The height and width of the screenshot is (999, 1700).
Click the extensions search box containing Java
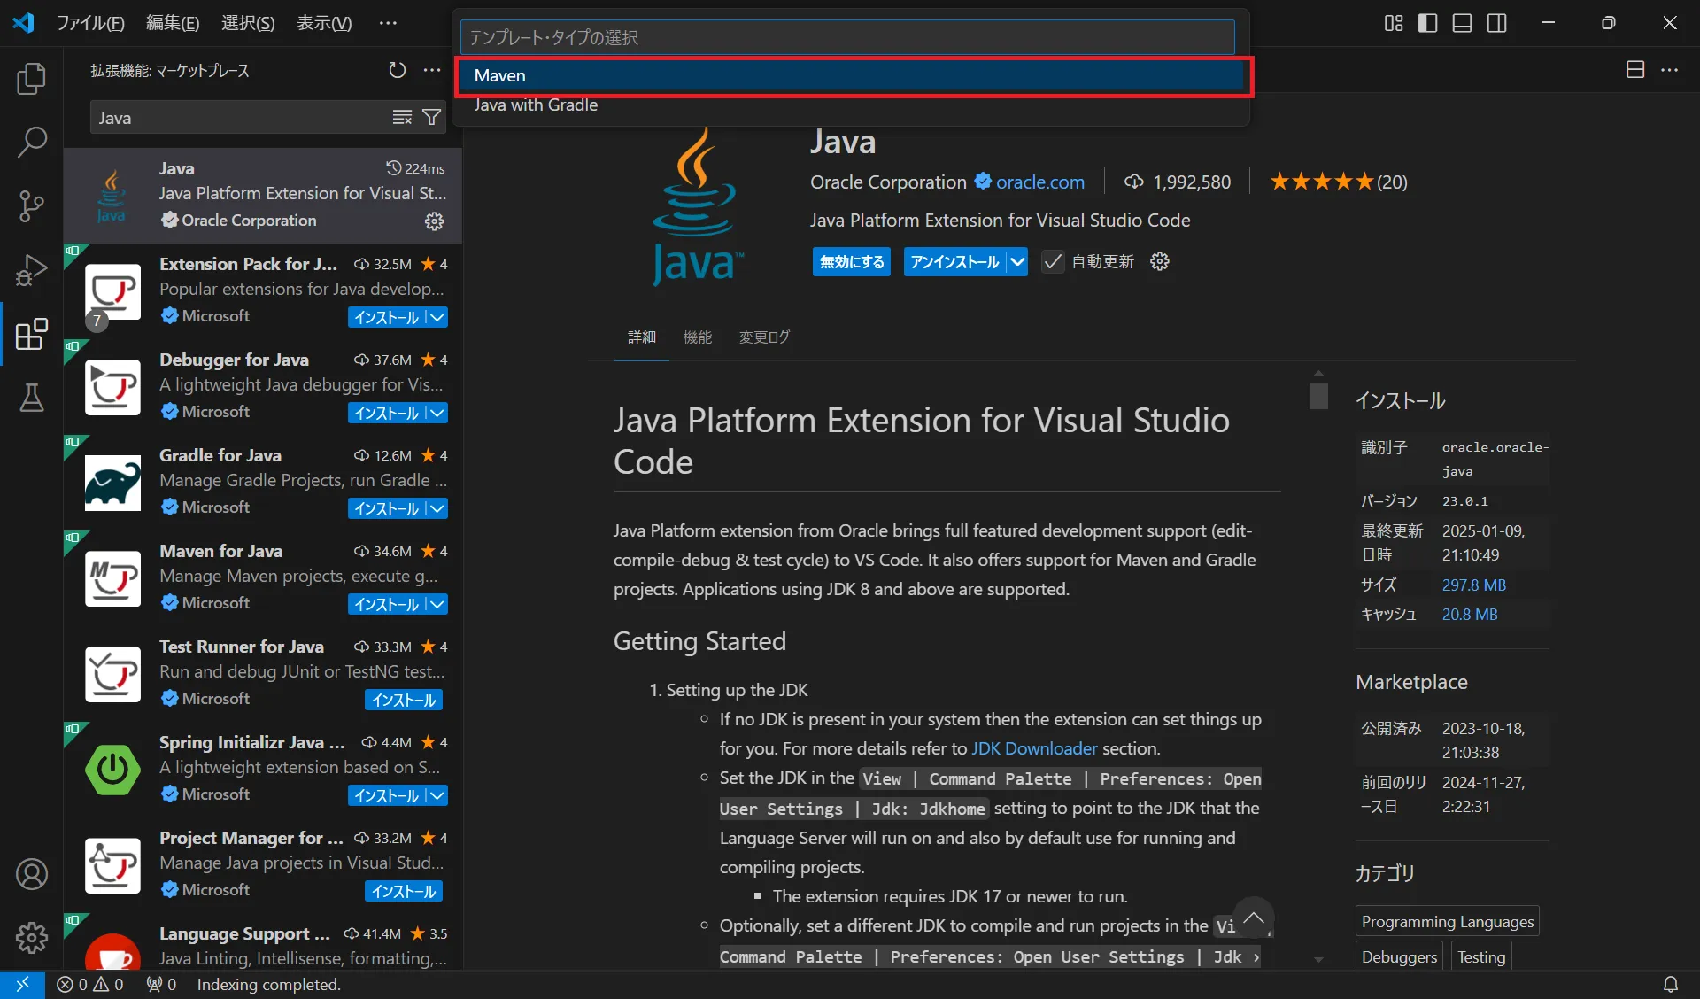(241, 118)
